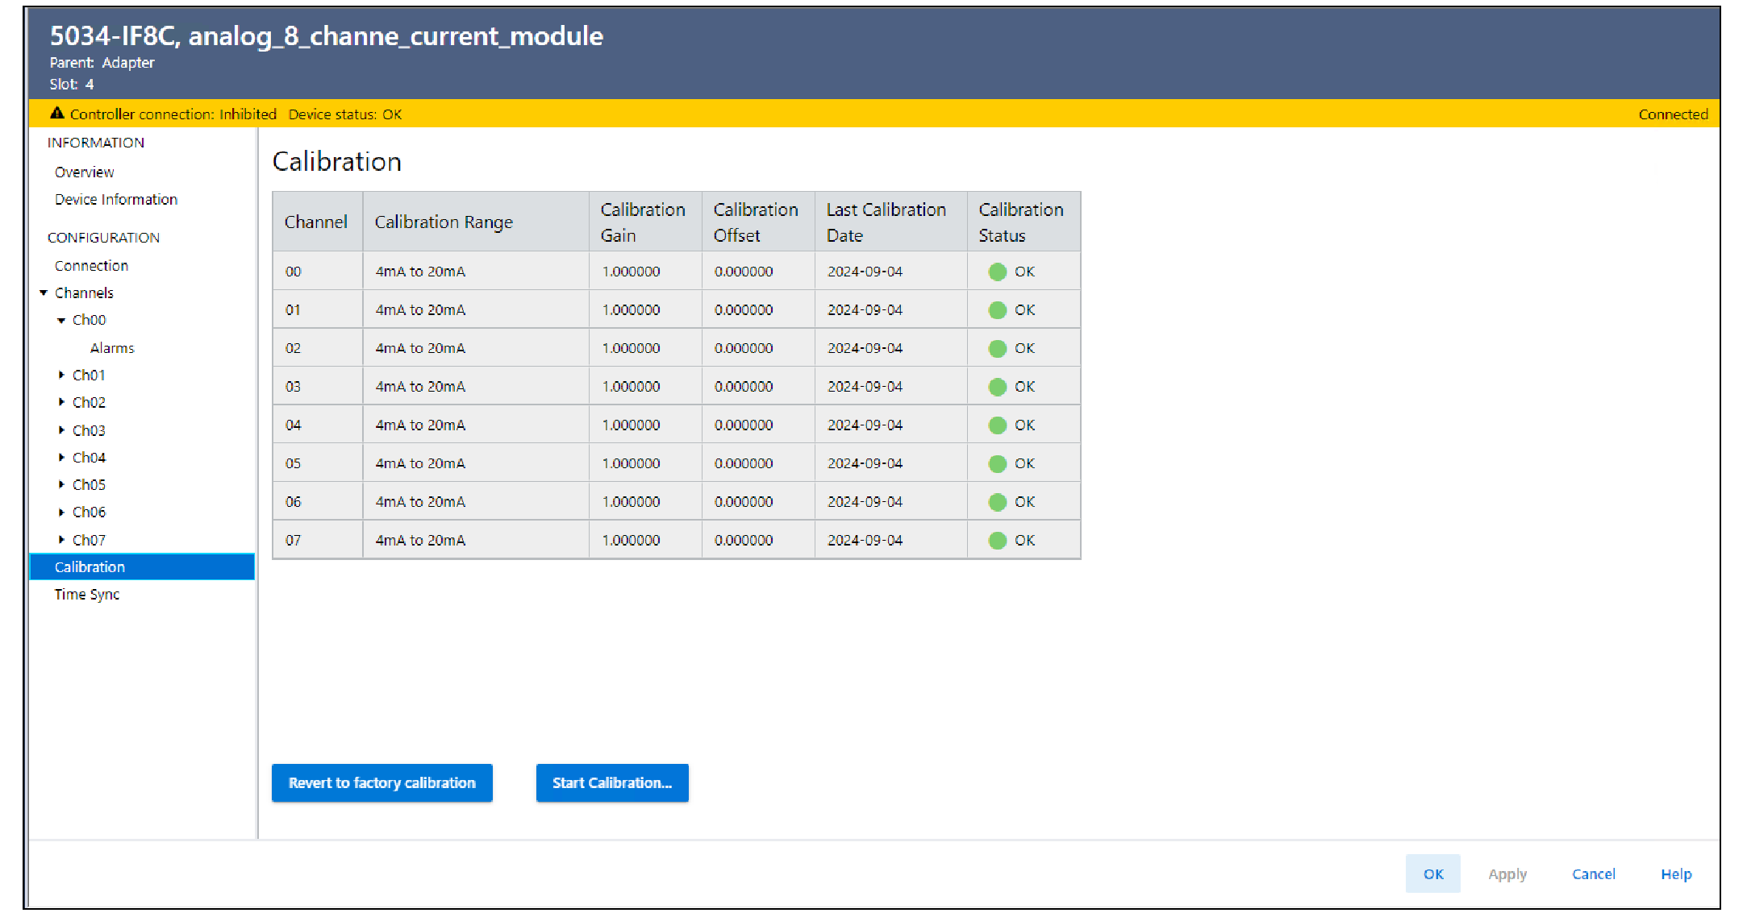Expand the Ch06 tree arrow
Screen dimensions: 1747x917
(61, 512)
